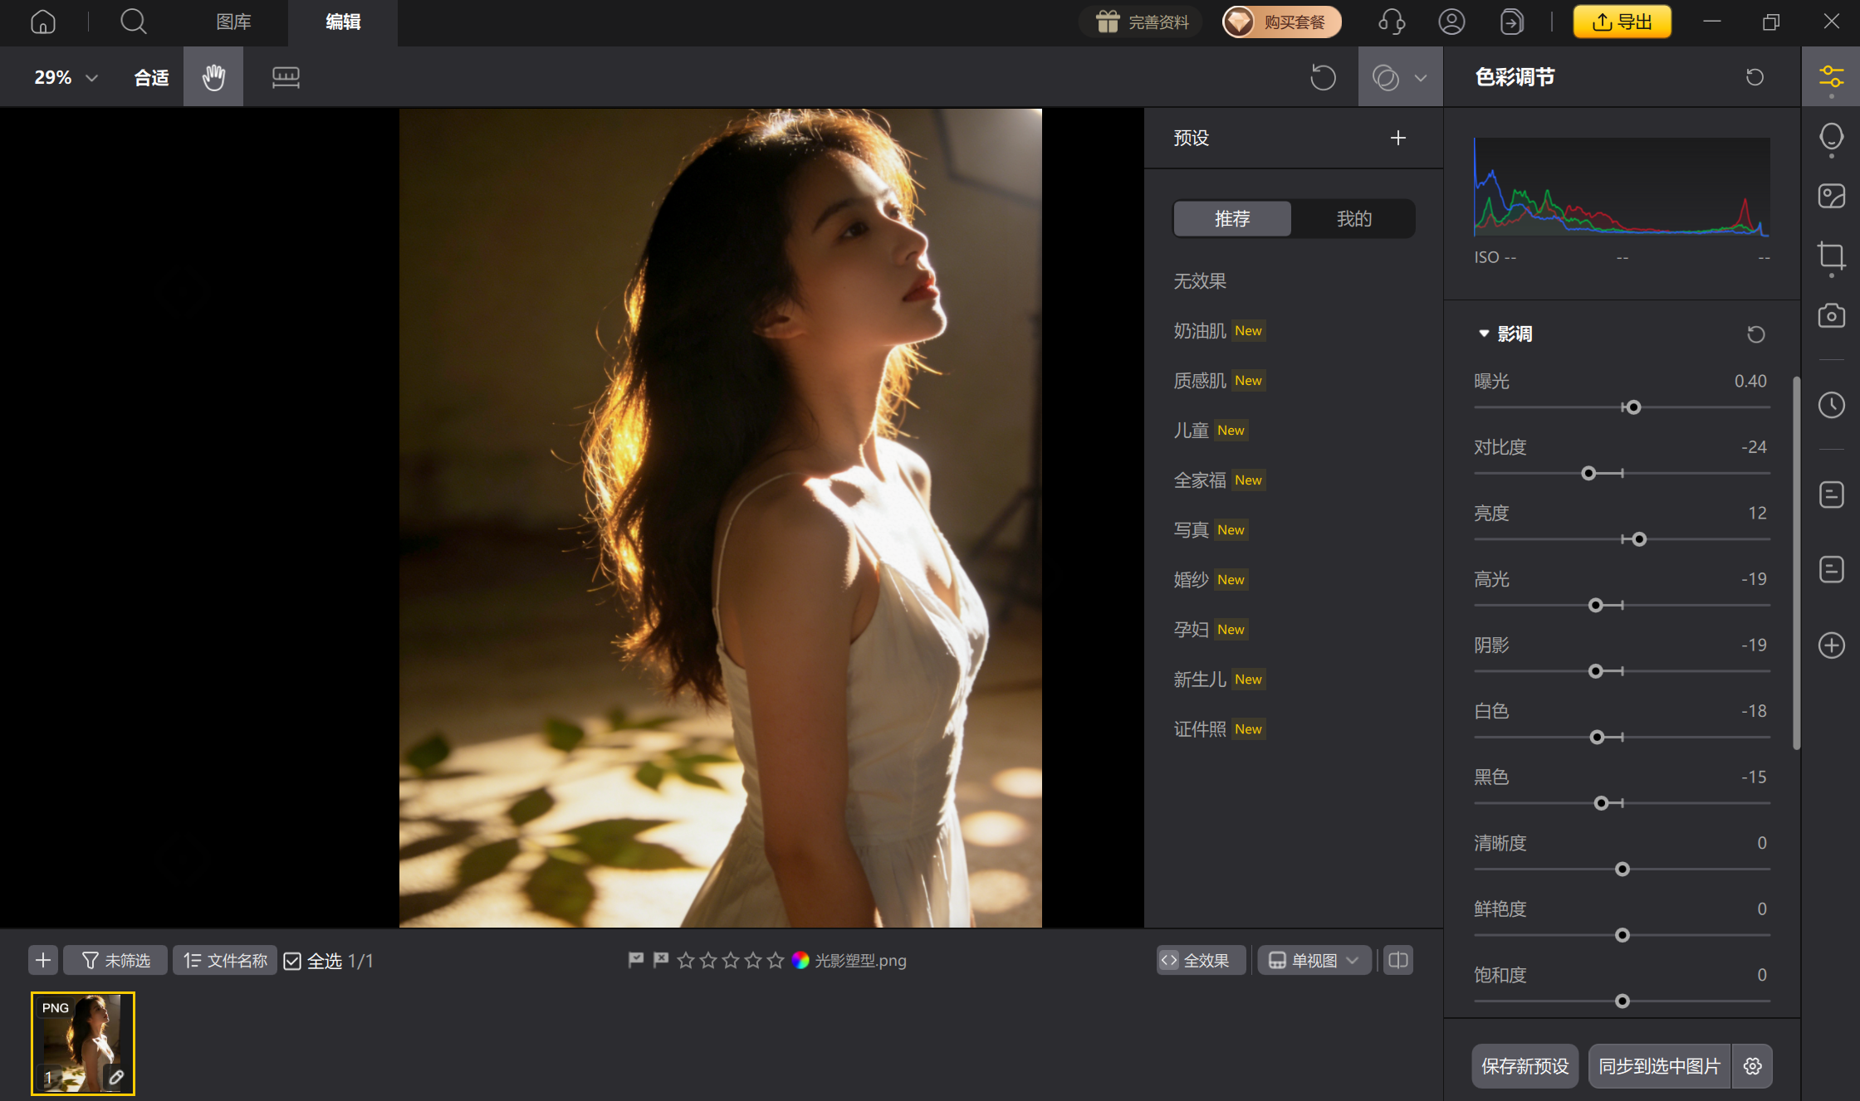Image resolution: width=1860 pixels, height=1101 pixels.
Task: Click the ruler measurement tool icon
Action: [286, 77]
